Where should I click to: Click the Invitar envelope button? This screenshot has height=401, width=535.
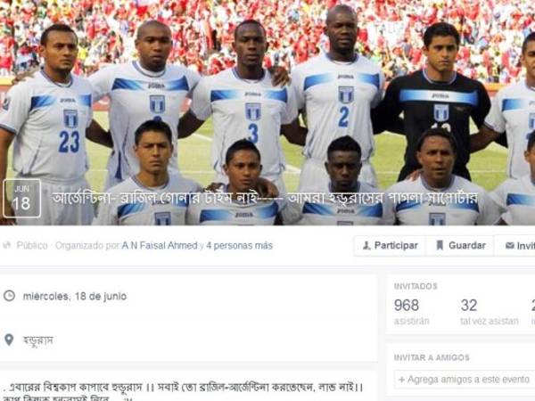[515, 246]
